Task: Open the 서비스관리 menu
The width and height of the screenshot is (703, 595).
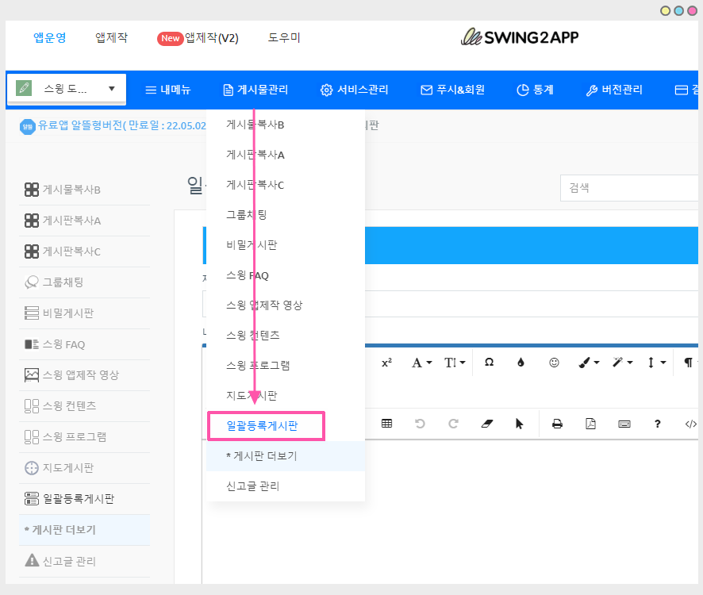Action: point(354,90)
